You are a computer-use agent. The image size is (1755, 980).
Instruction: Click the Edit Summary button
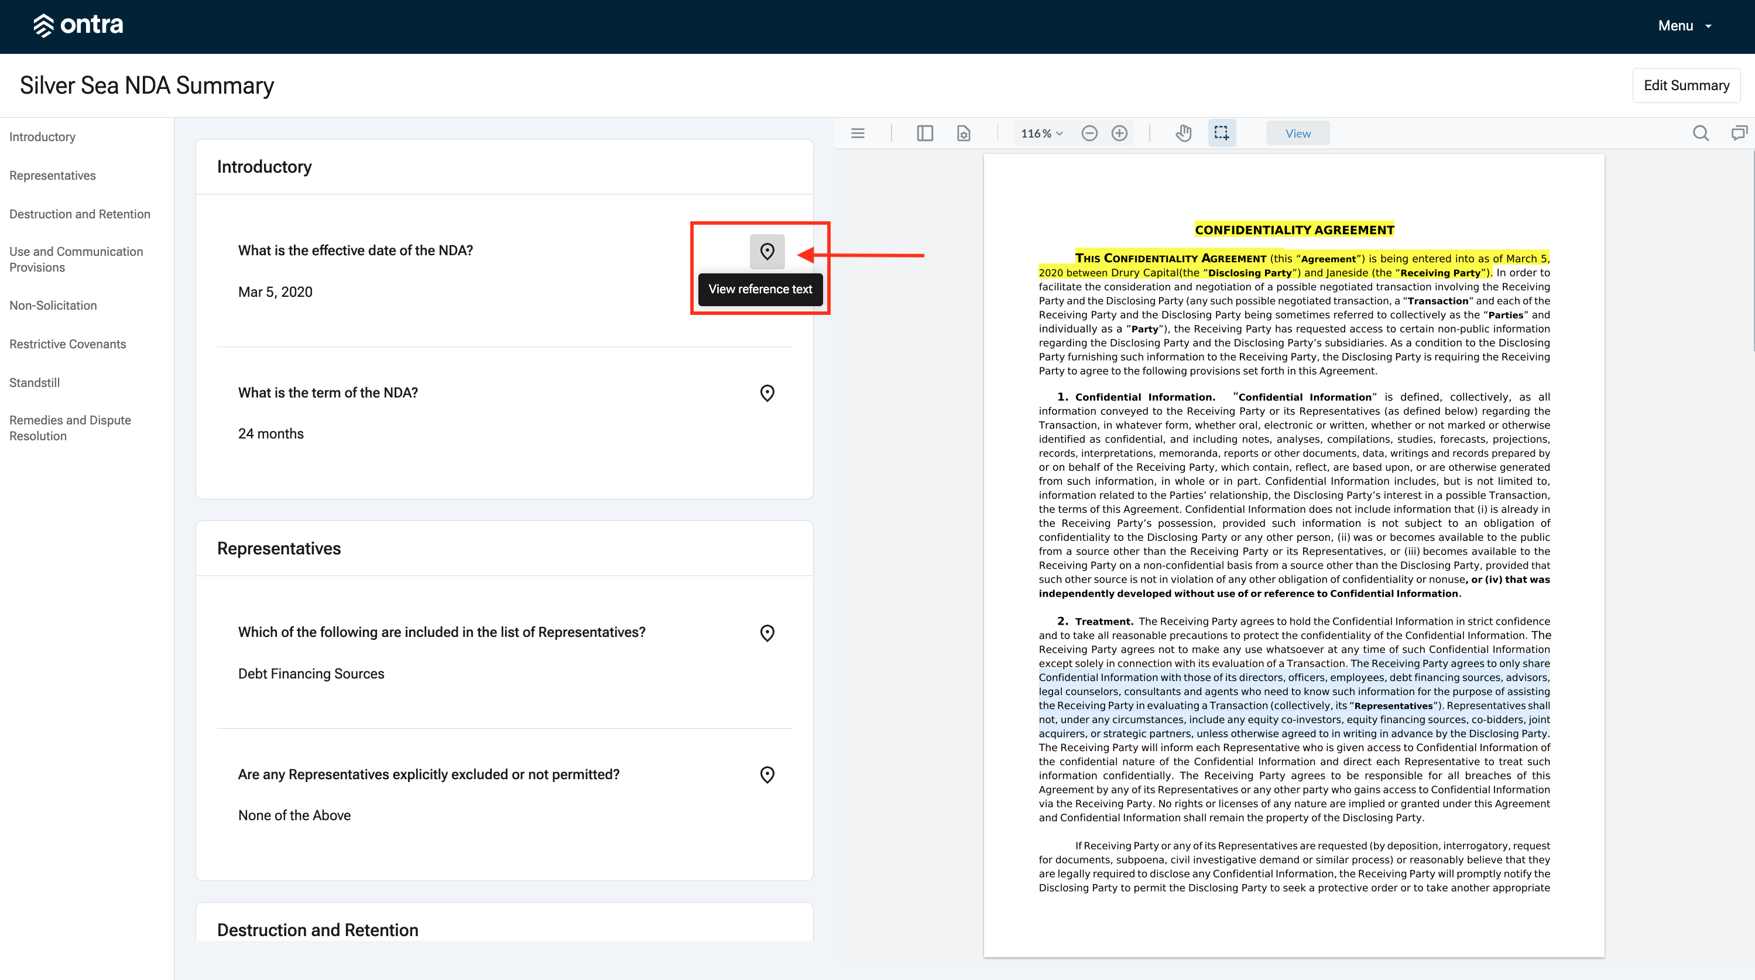click(1686, 85)
